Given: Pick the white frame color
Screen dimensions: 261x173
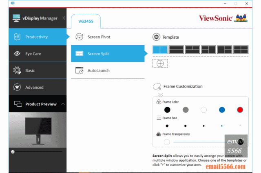Looking at the screenshot, I should tap(203, 110).
